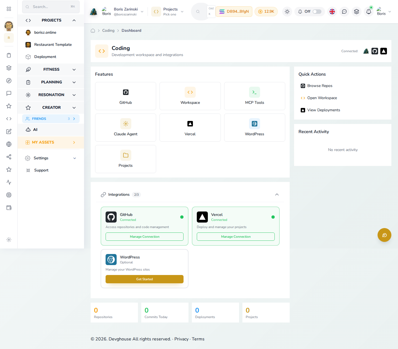The width and height of the screenshot is (398, 349).
Task: Open the share nodes icon in left rail
Action: coord(9,157)
